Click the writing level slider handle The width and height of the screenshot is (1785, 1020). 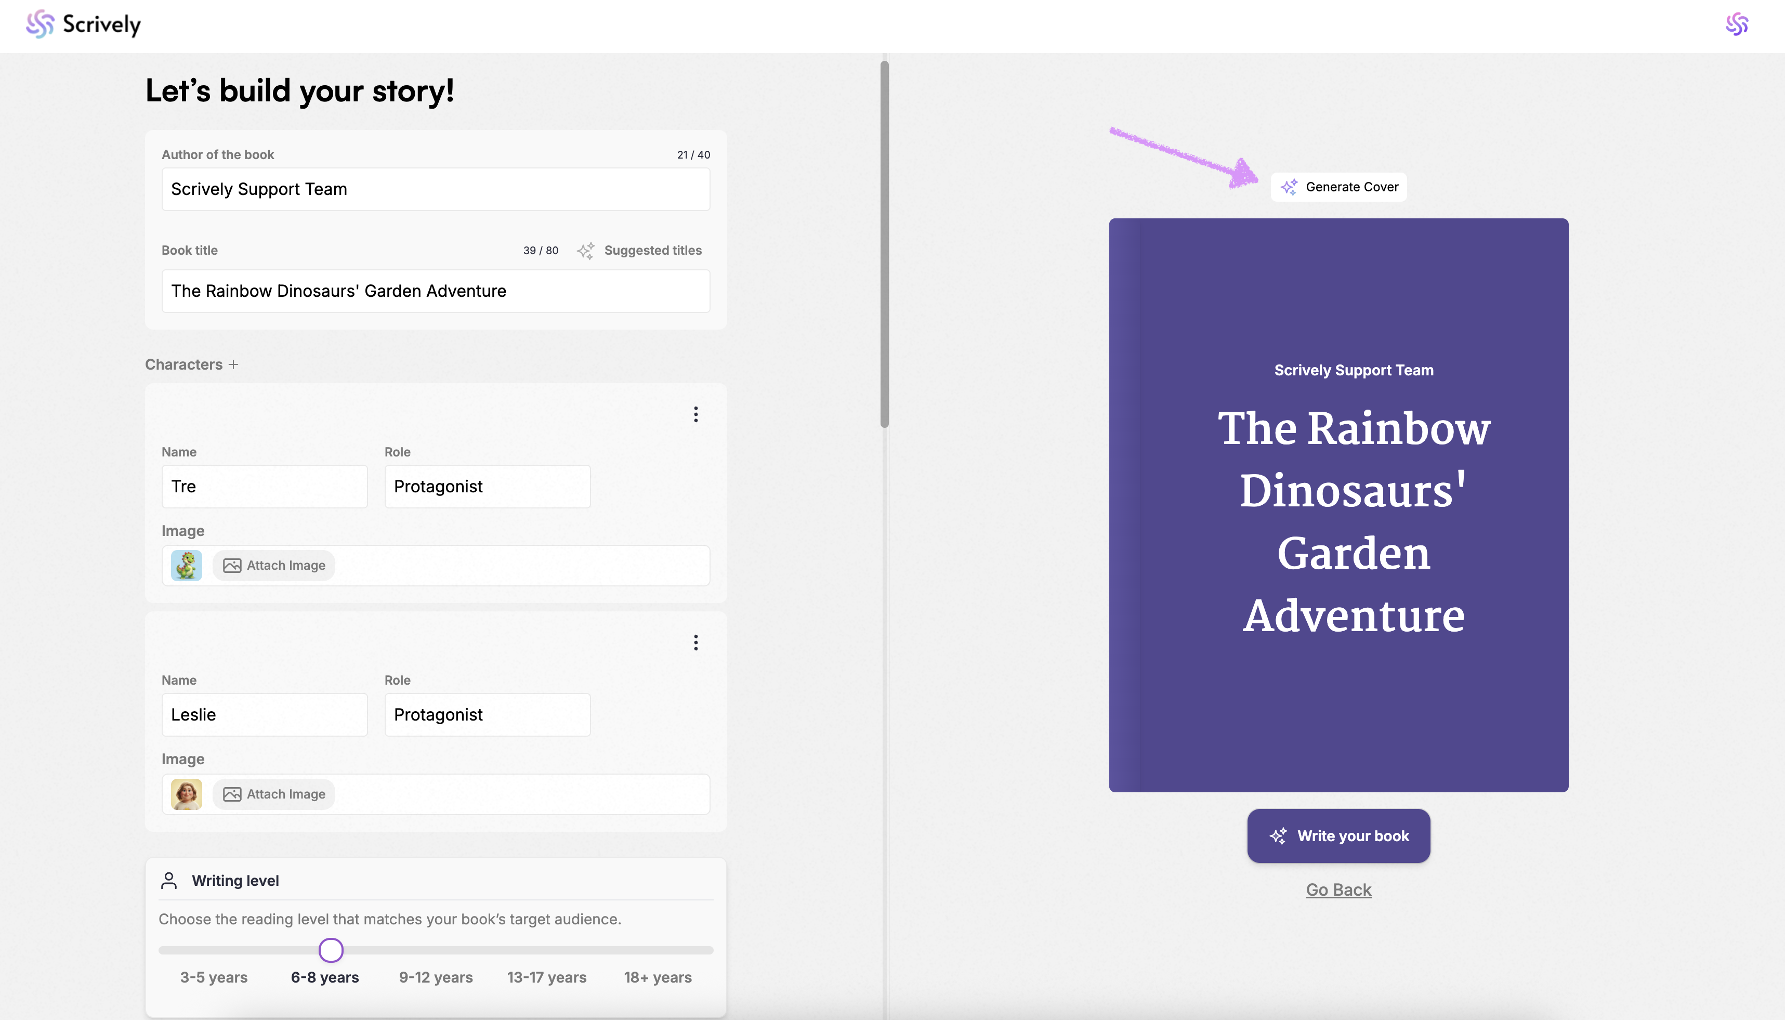point(331,951)
